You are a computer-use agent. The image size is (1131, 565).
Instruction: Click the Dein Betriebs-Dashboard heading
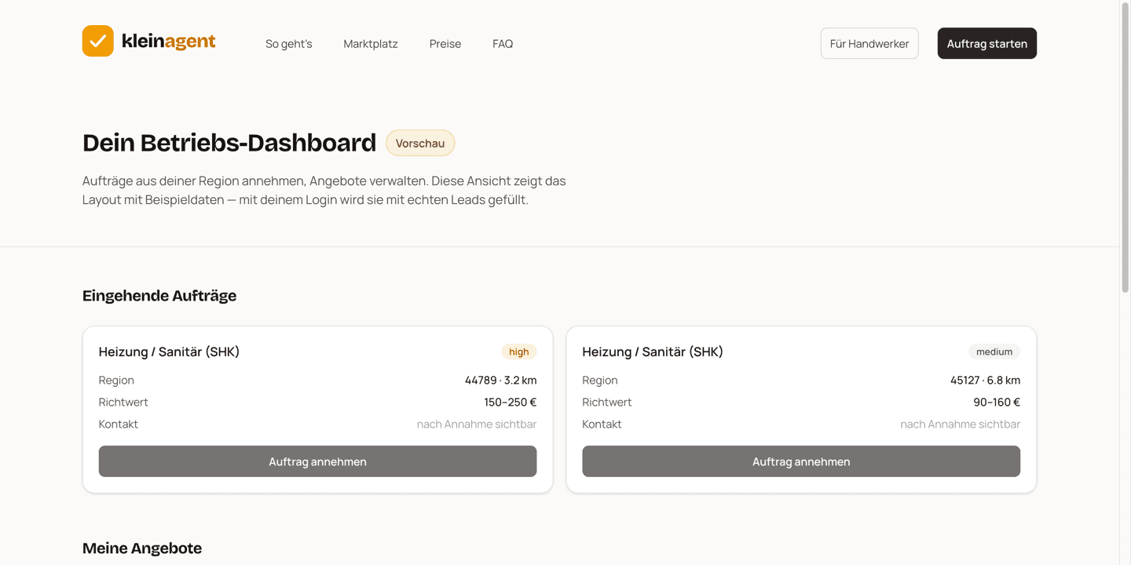click(x=229, y=143)
